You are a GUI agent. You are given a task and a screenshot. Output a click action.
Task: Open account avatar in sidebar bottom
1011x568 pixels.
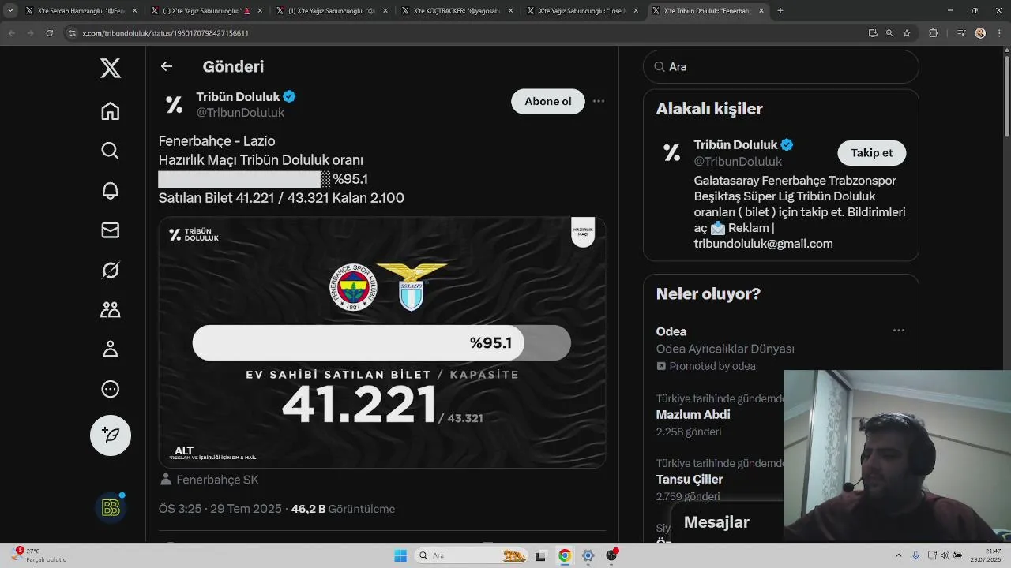[111, 508]
